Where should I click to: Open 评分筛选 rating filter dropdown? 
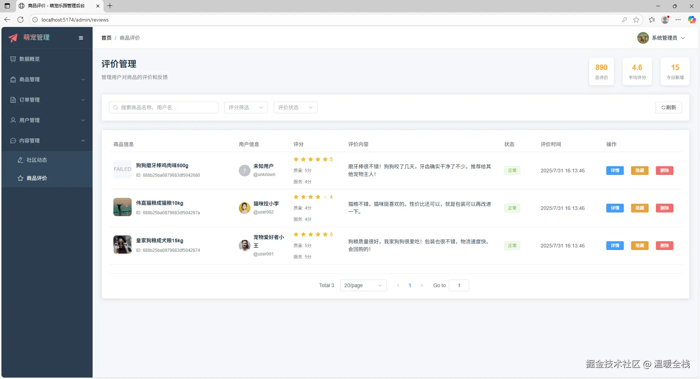coord(246,108)
